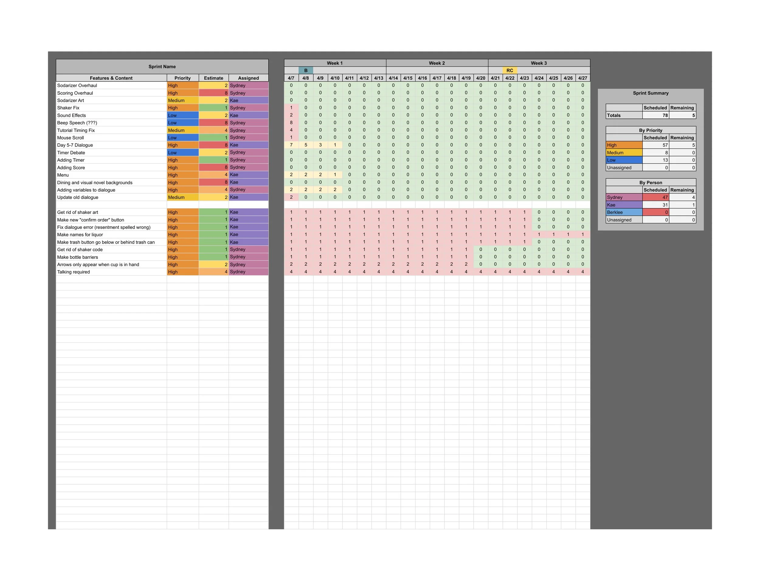Click the Week 3 header
Viewport: 760px width, 587px height.
point(539,63)
